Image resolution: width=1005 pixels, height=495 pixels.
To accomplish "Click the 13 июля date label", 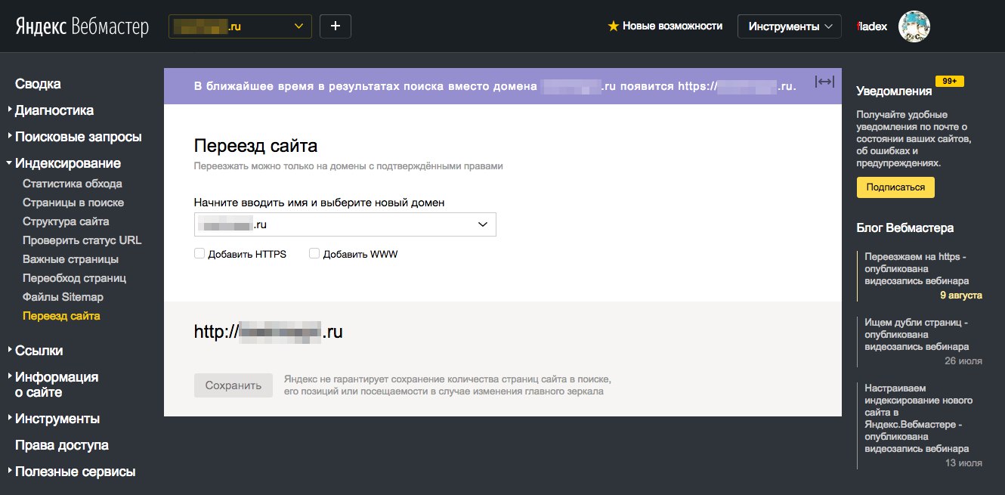I will (963, 463).
